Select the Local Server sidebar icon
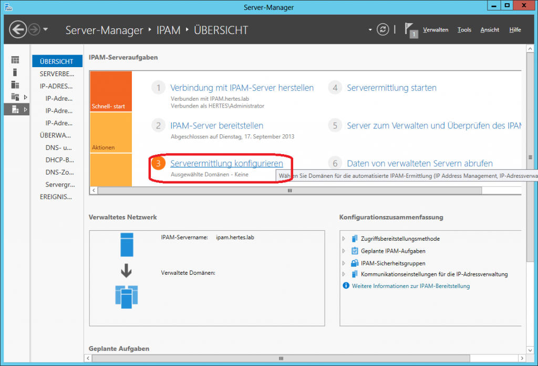538x366 pixels. click(15, 72)
